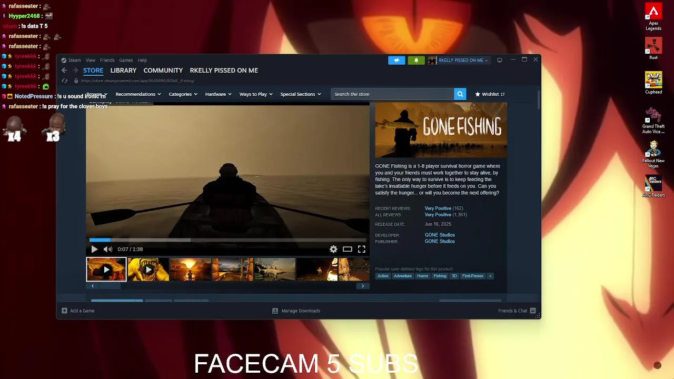Click GONE Studios developer link
The width and height of the screenshot is (674, 379).
tap(440, 235)
